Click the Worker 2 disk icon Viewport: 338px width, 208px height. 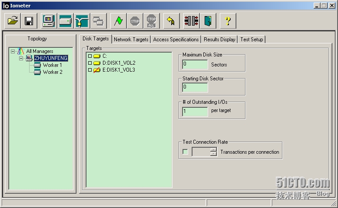(37, 72)
